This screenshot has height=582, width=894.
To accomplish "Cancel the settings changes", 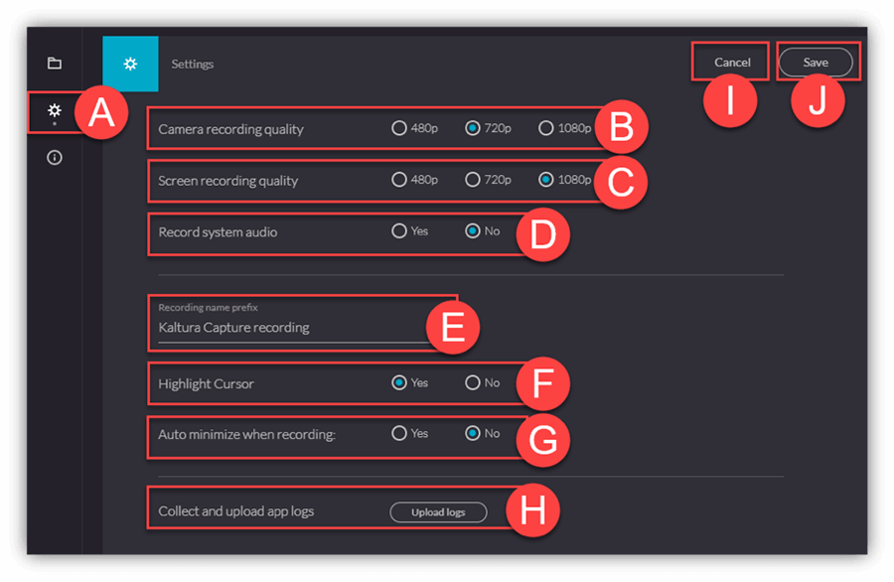I will 732,63.
